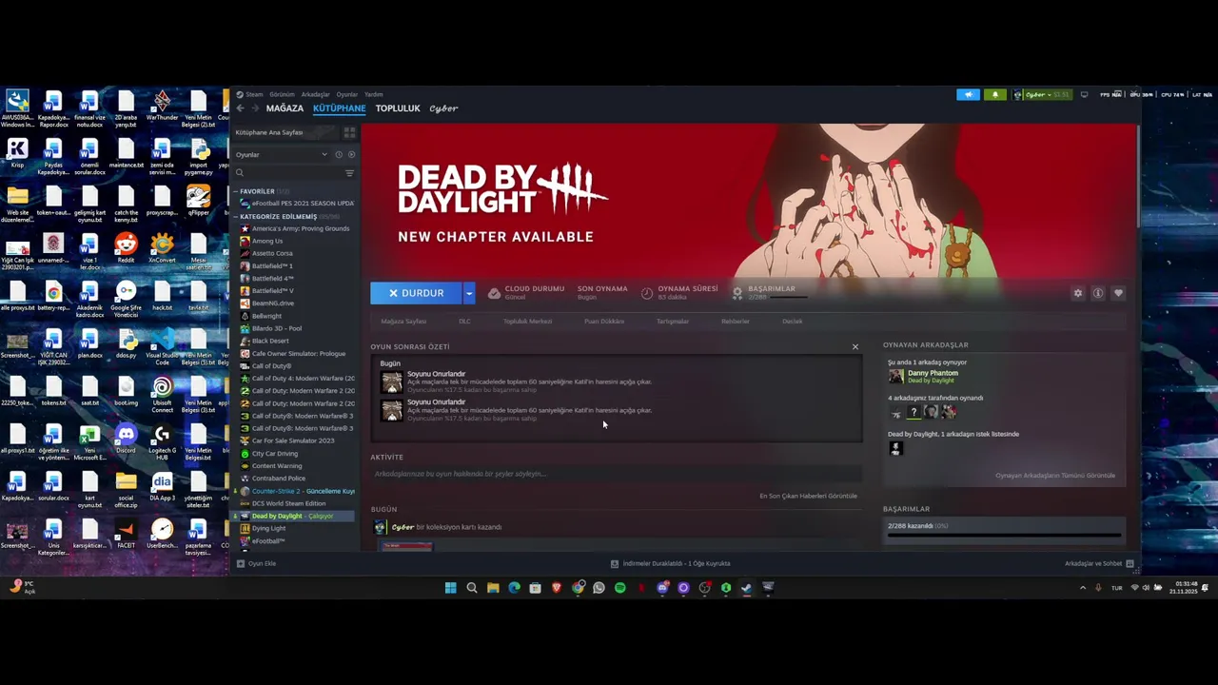Click the library search input field
The image size is (1218, 685).
coord(294,172)
